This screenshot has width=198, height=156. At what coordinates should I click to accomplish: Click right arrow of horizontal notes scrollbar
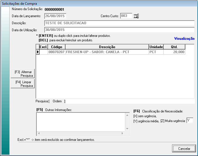[x=123, y=133]
